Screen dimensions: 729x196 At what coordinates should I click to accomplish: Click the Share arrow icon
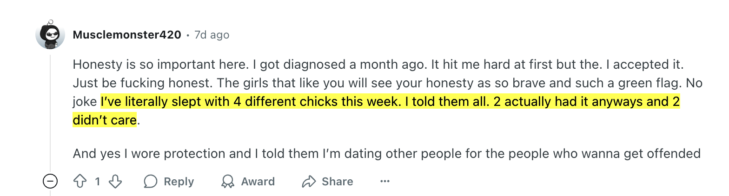tap(309, 181)
